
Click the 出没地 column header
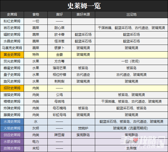point(131,15)
